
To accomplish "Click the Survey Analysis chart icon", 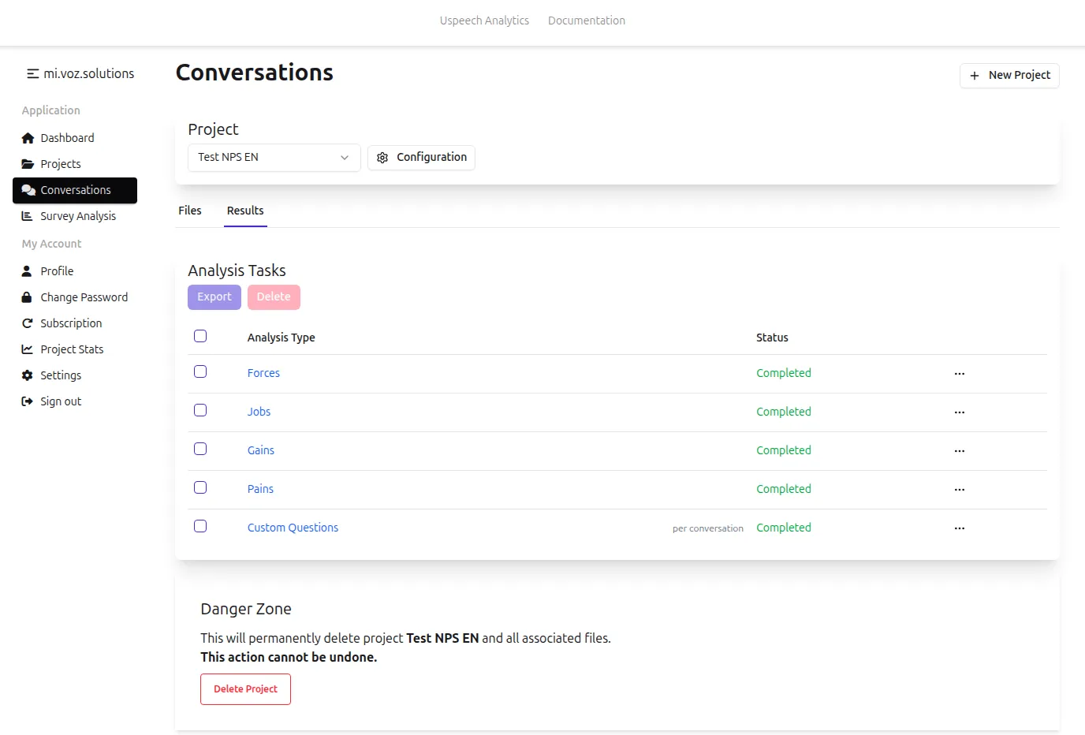I will [28, 216].
